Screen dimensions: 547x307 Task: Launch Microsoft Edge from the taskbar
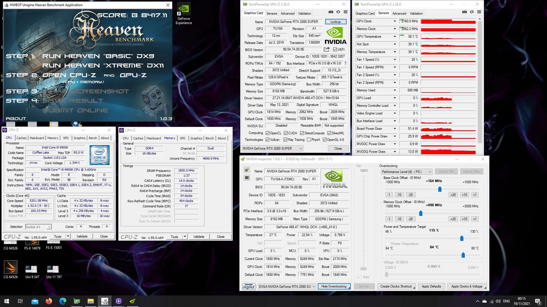pyautogui.click(x=63, y=301)
